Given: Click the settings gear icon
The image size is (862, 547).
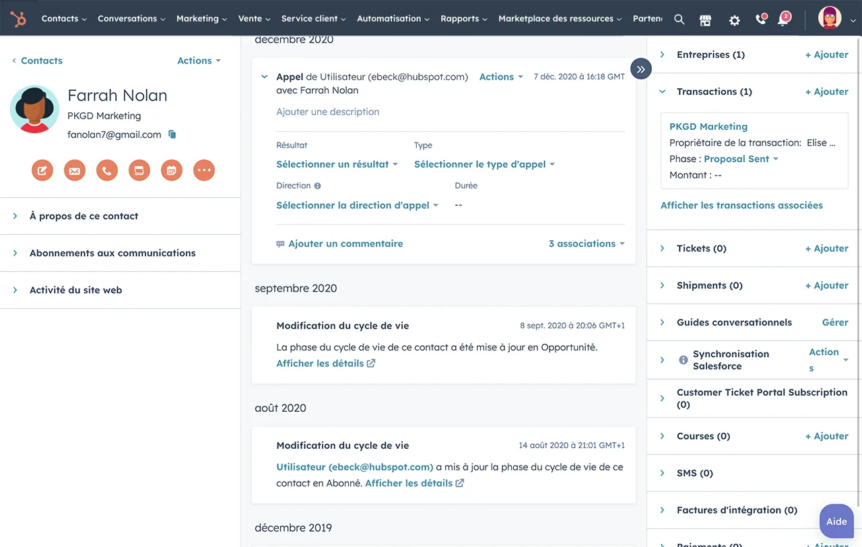Looking at the screenshot, I should pos(734,20).
